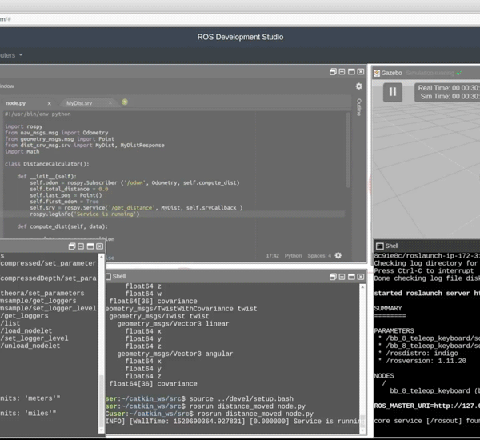Click the ROS Development Studio title
This screenshot has height=440, width=480.
pos(240,37)
